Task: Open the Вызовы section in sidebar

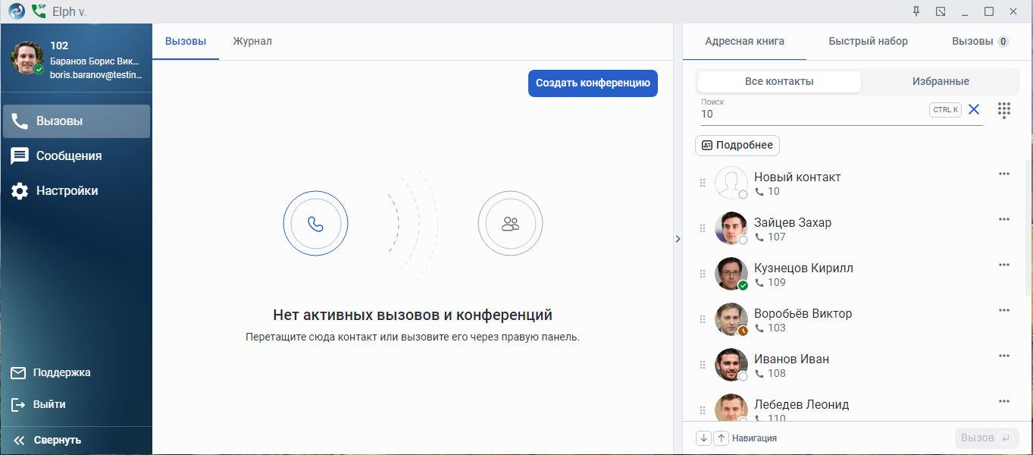Action: click(77, 121)
